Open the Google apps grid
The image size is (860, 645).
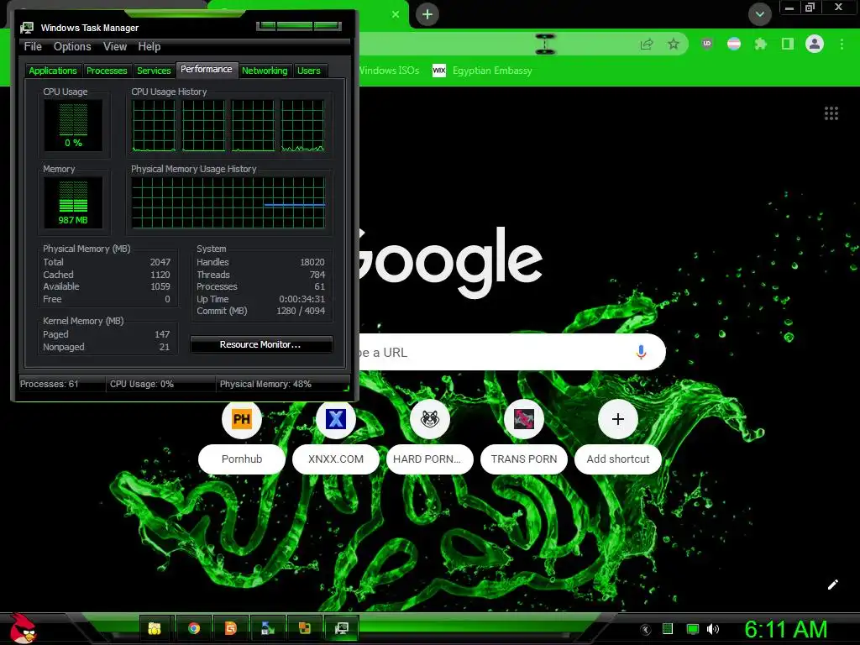point(831,113)
